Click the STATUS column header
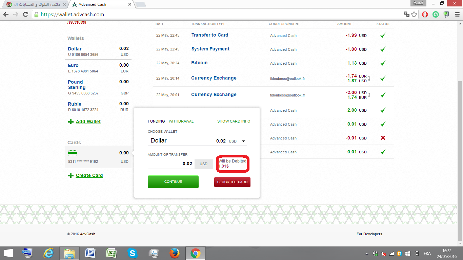 click(383, 24)
